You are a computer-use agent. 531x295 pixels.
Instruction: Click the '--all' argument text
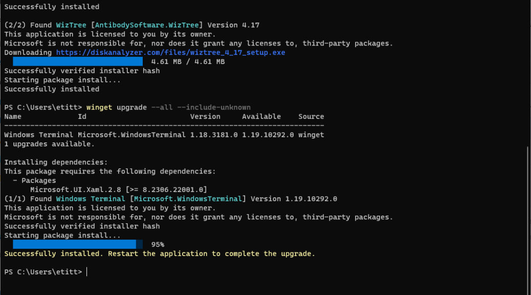[x=162, y=108]
